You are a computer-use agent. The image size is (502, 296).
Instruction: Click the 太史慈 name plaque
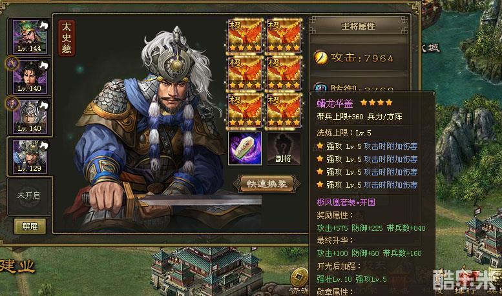[67, 37]
